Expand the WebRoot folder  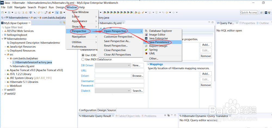[x=5, y=86]
